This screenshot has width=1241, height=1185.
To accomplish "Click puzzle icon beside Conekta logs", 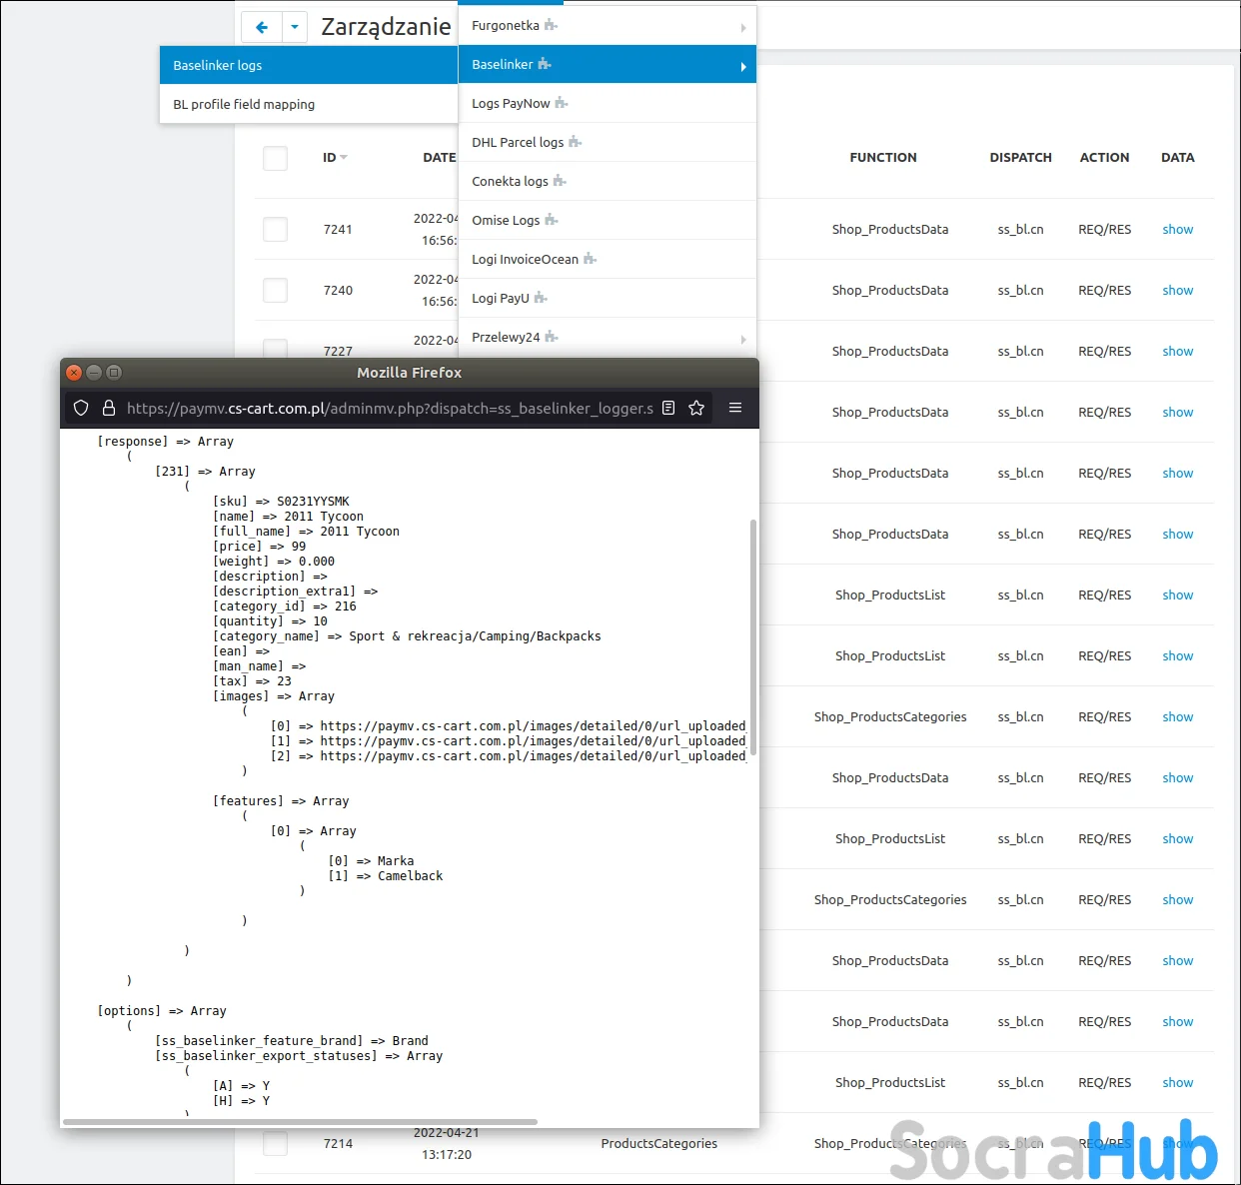I will click(x=560, y=181).
